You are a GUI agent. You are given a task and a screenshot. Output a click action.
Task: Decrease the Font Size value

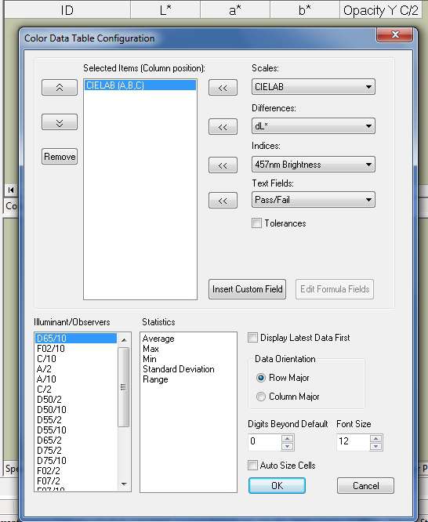(376, 447)
